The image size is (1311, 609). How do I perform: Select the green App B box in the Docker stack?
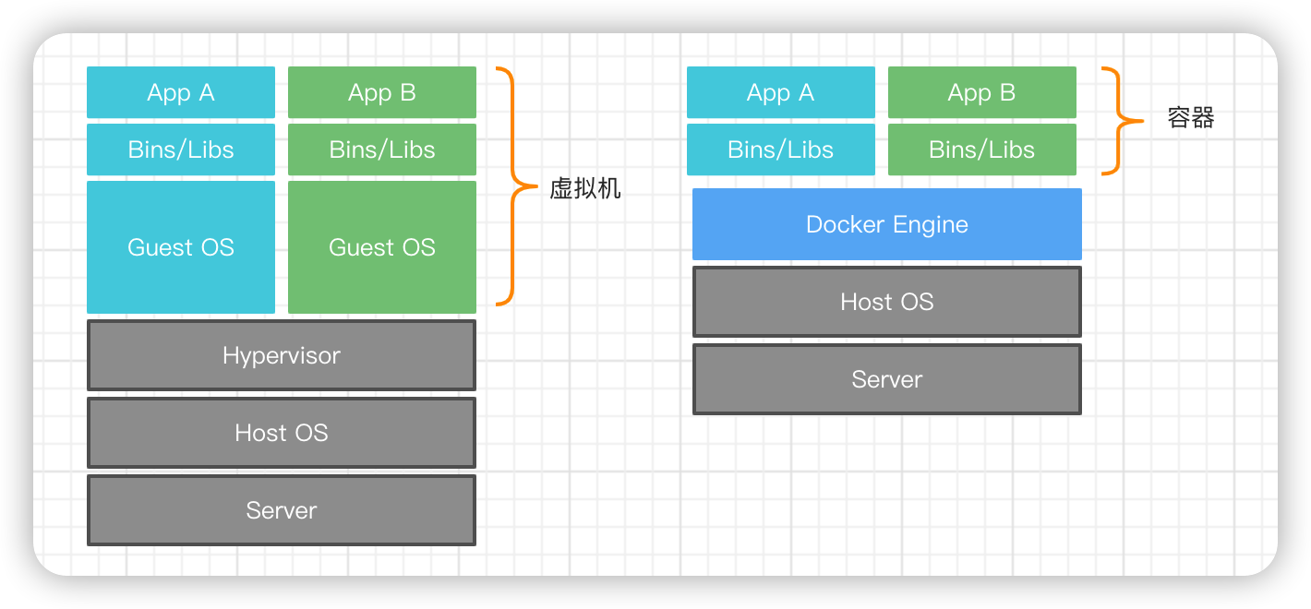(982, 92)
